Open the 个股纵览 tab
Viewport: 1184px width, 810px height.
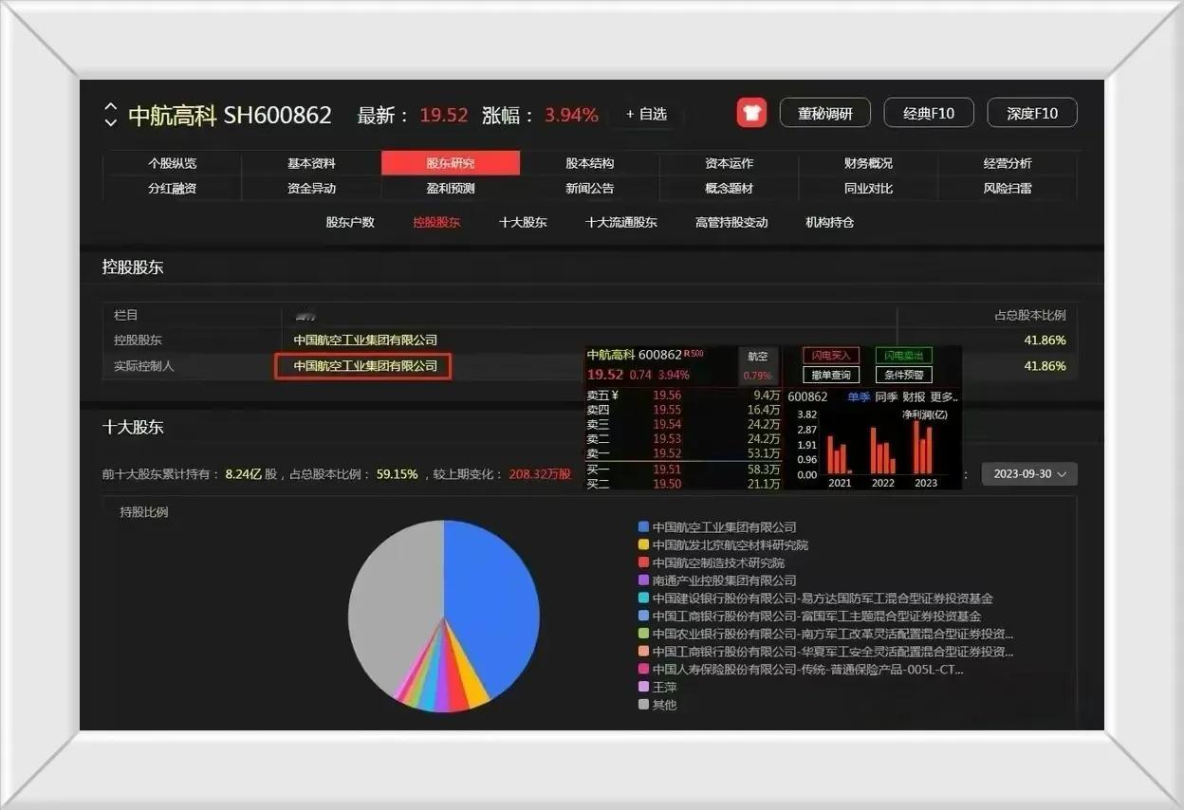[x=172, y=163]
